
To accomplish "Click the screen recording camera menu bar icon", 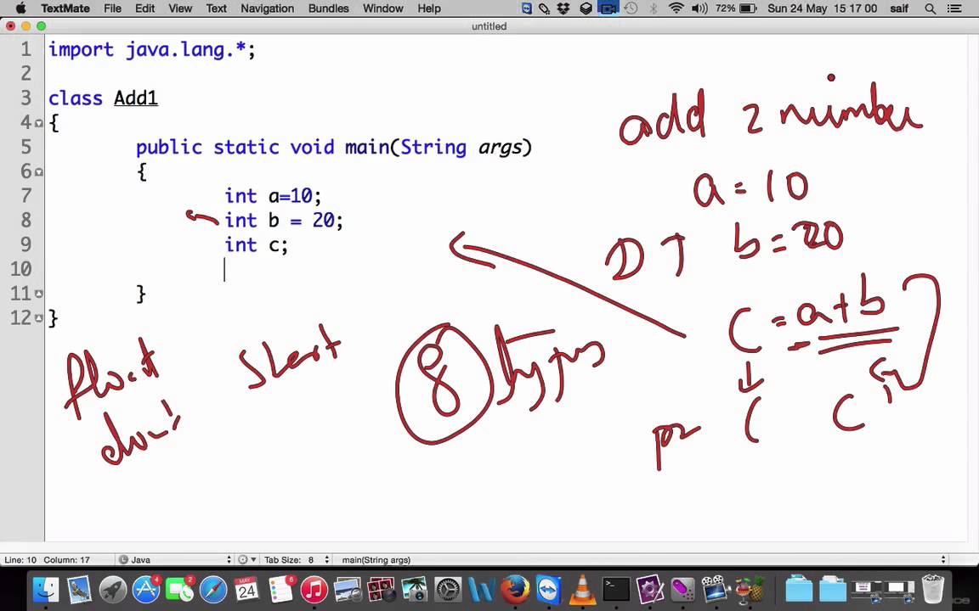I will [608, 8].
